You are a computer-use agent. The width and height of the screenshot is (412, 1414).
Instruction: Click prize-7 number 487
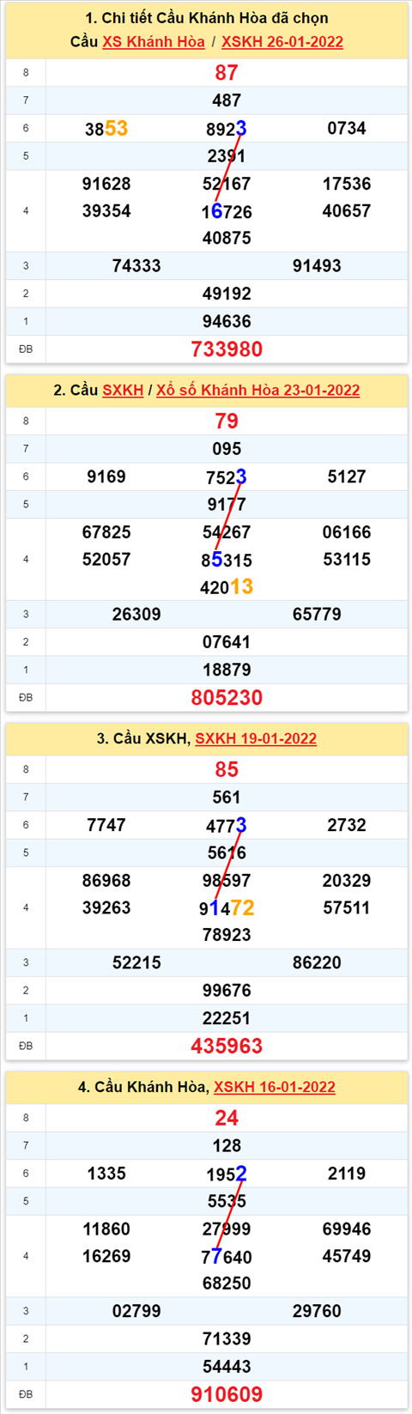(227, 100)
